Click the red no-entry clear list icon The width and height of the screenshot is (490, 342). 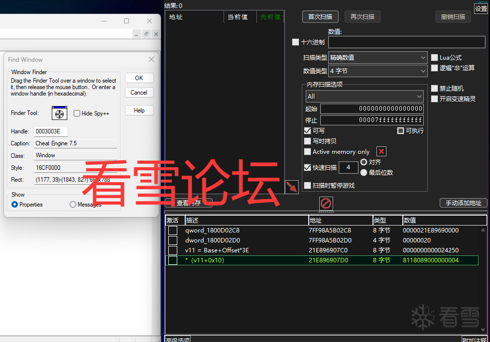tap(326, 204)
